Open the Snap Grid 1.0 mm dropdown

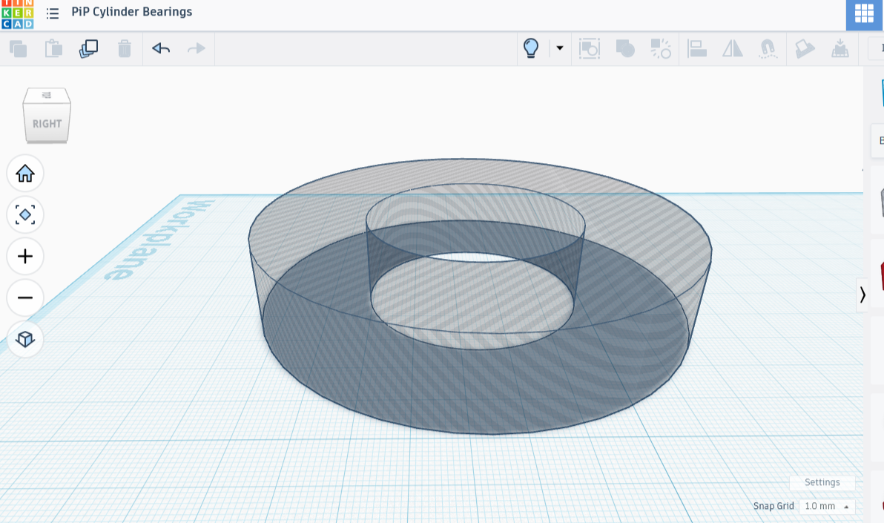tap(826, 506)
